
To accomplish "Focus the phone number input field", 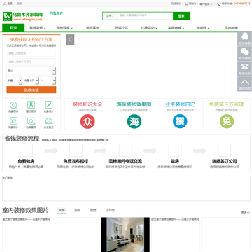I will [31, 62].
